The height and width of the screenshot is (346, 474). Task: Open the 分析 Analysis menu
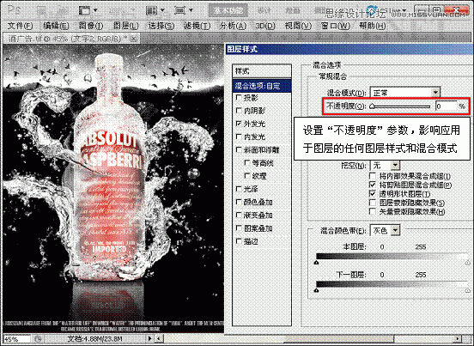[x=233, y=26]
